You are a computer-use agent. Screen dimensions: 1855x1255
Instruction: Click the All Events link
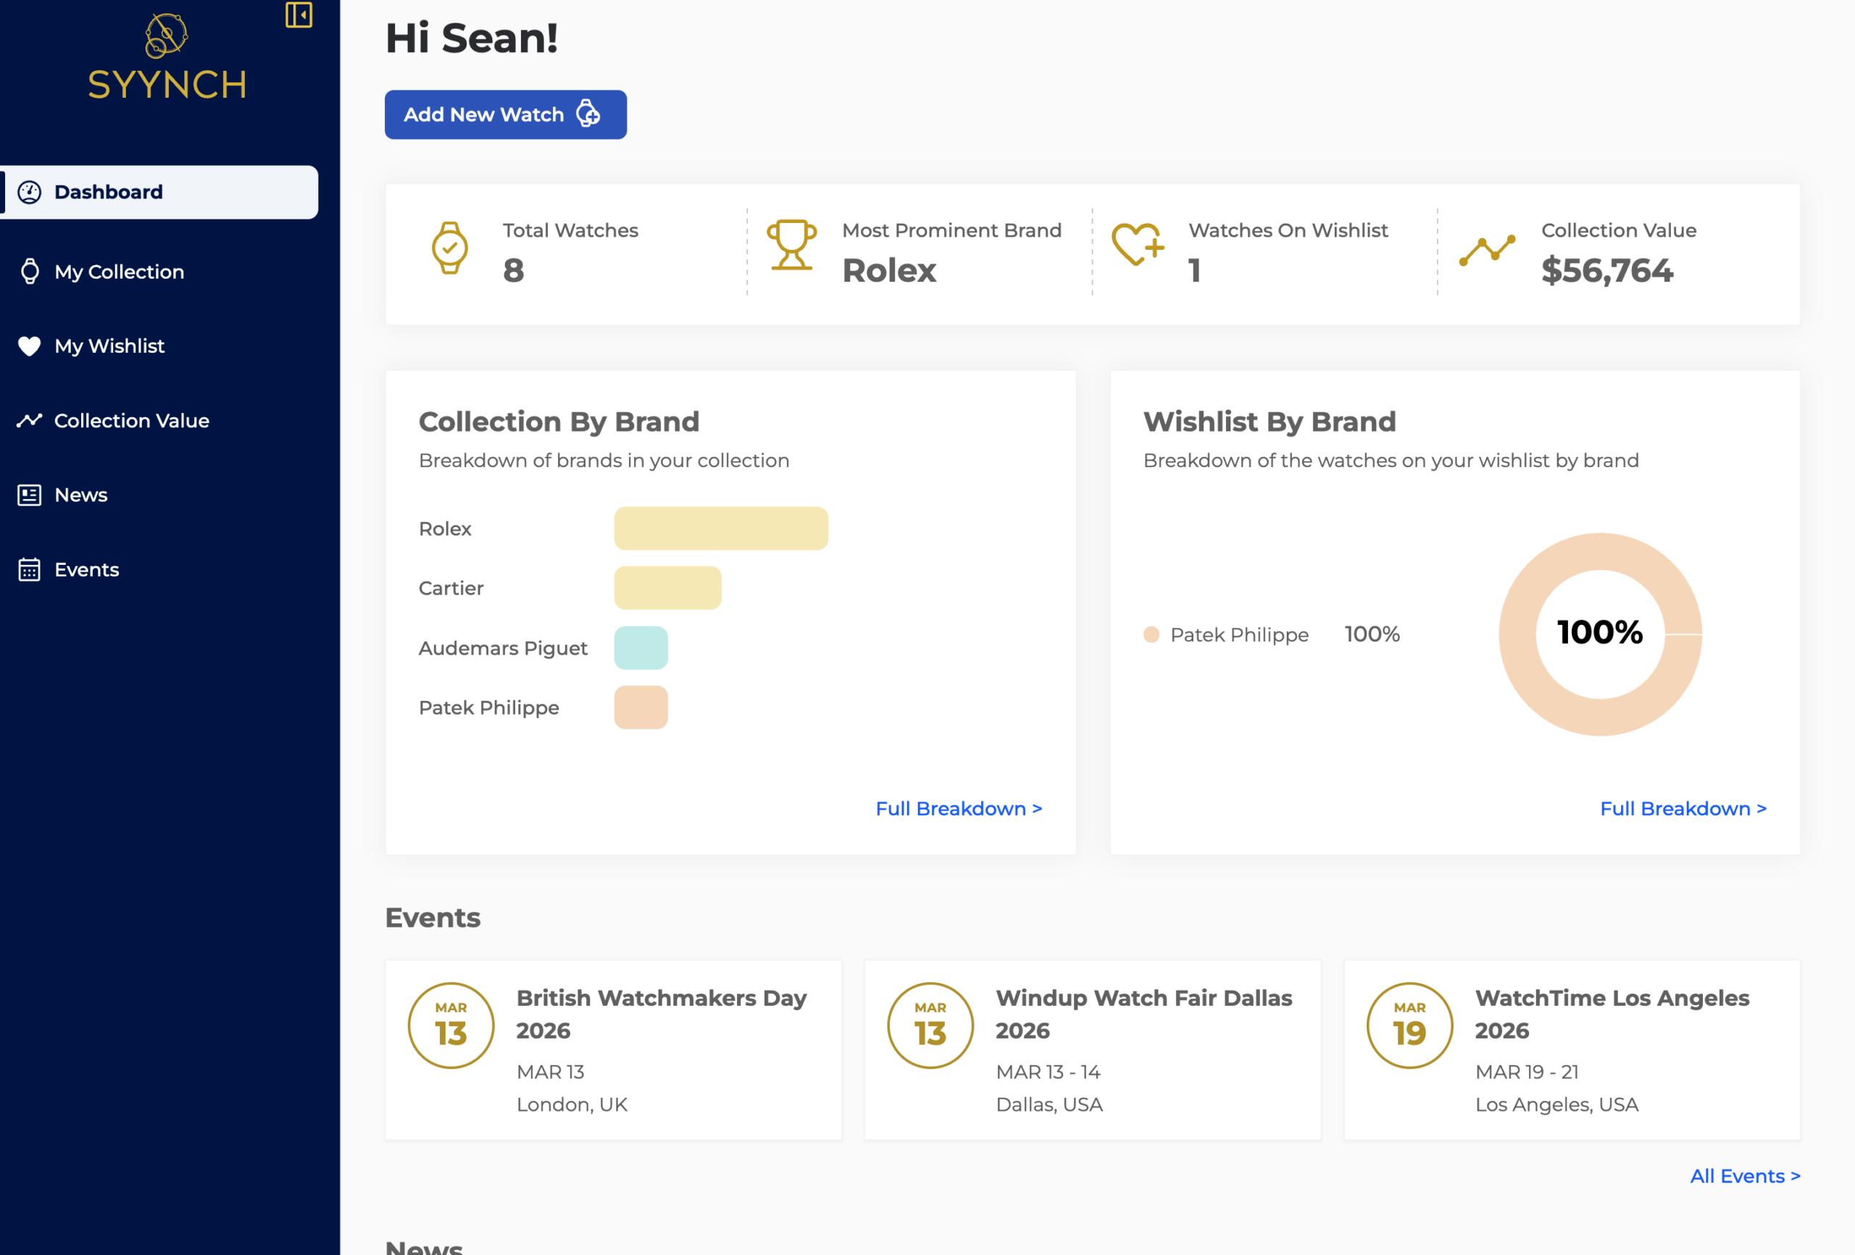point(1744,1175)
